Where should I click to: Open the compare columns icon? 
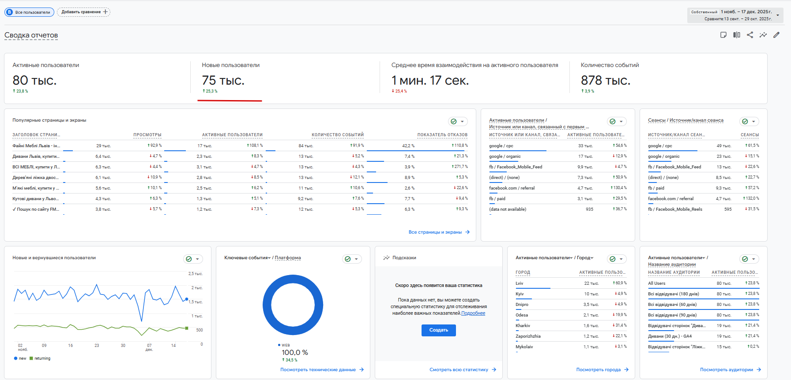click(737, 35)
